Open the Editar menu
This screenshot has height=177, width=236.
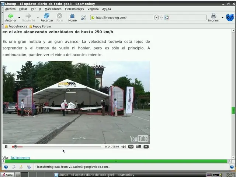[x=23, y=9]
